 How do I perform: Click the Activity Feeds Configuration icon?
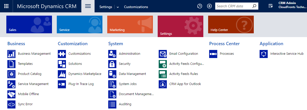click(x=163, y=64)
